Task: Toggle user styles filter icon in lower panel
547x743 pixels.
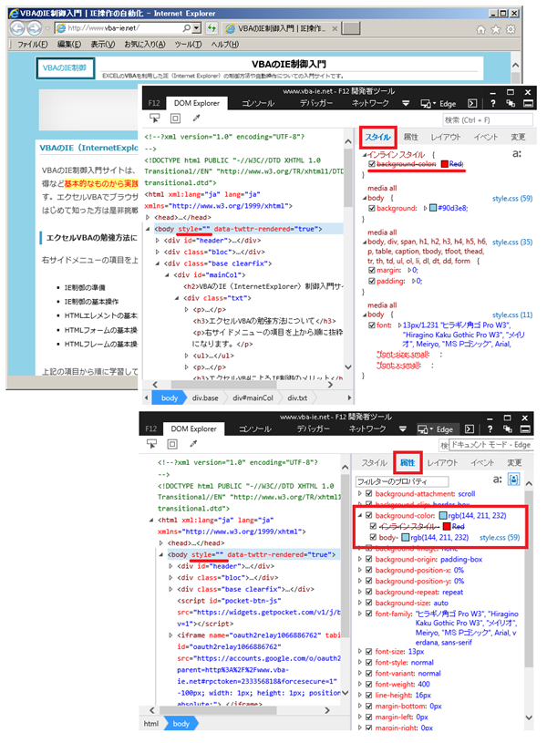Action: point(513,479)
